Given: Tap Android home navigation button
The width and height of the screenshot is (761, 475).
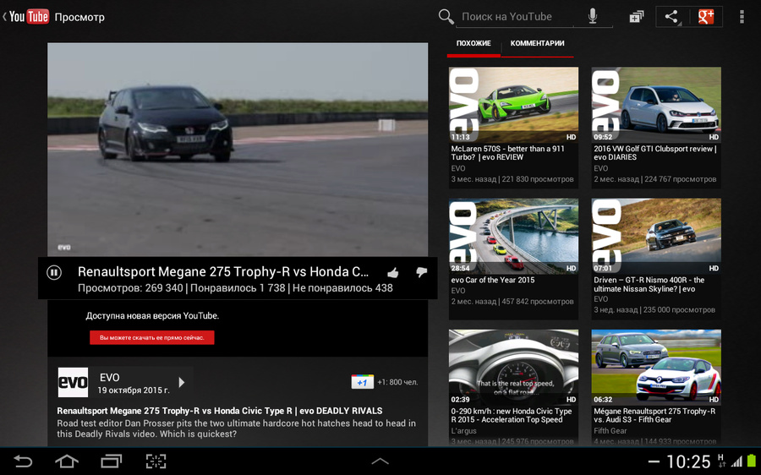Looking at the screenshot, I should click(67, 461).
